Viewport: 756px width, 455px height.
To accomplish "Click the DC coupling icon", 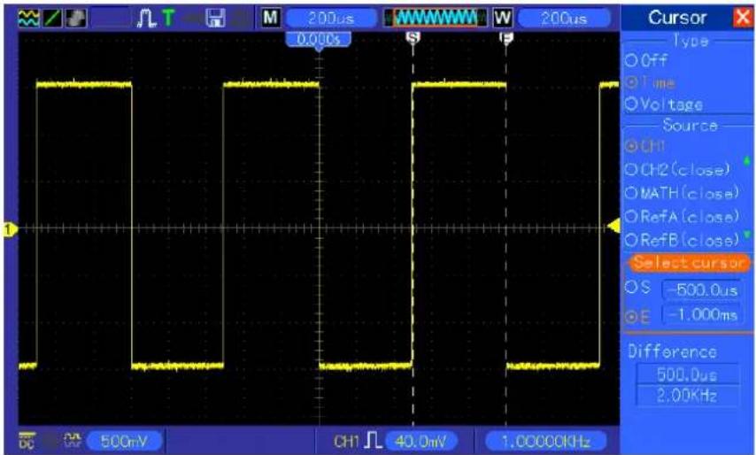I will [x=26, y=440].
